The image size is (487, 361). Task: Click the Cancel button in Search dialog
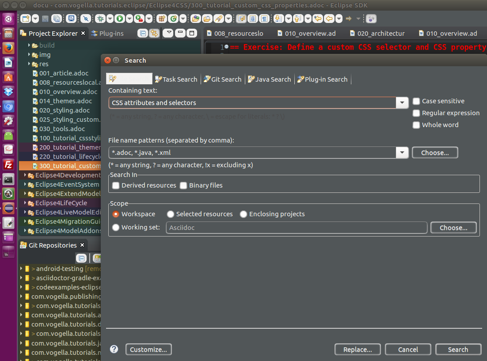408,350
